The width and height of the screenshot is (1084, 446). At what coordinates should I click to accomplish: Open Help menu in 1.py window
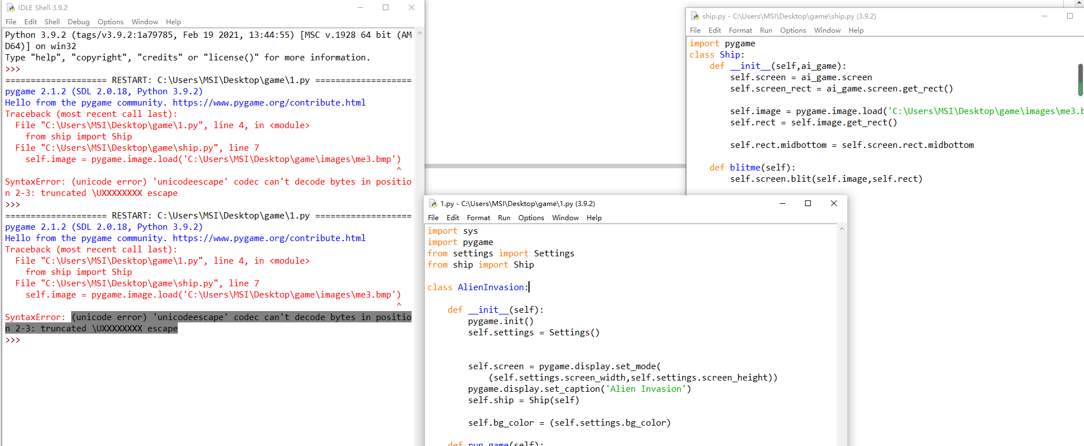pos(594,218)
